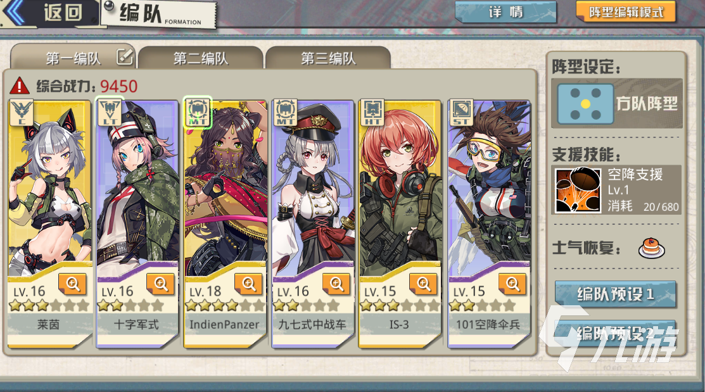Enter 阵型编辑模式 formation edit mode

[x=626, y=12]
